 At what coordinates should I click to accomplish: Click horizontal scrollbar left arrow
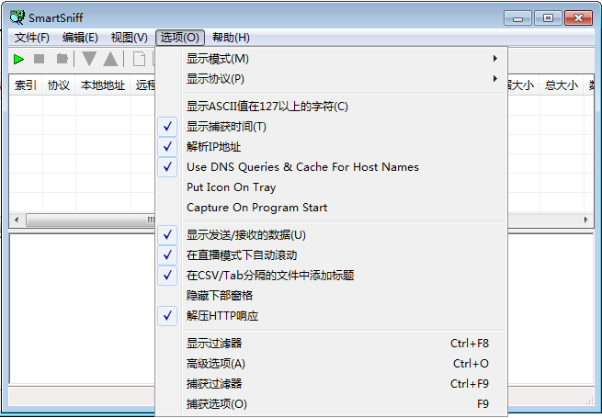pyautogui.click(x=17, y=220)
